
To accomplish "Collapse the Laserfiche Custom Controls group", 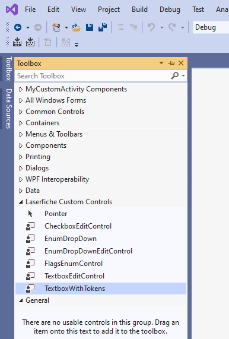I will (x=21, y=202).
